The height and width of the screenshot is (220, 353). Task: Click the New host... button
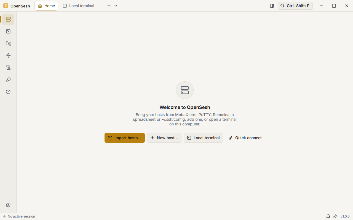pos(164,138)
